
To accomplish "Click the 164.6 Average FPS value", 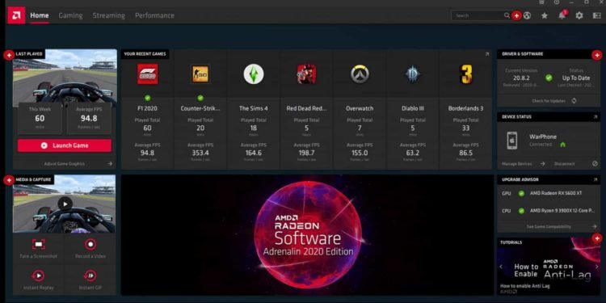I will (254, 153).
